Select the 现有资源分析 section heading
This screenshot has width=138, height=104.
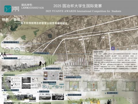click(x=11, y=58)
